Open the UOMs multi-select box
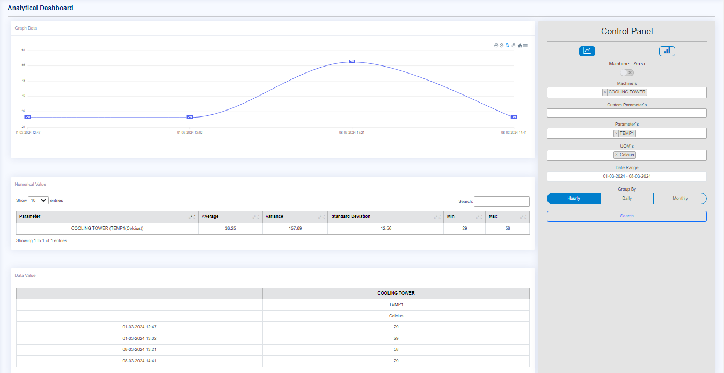Viewport: 724px width, 373px height. (626, 155)
